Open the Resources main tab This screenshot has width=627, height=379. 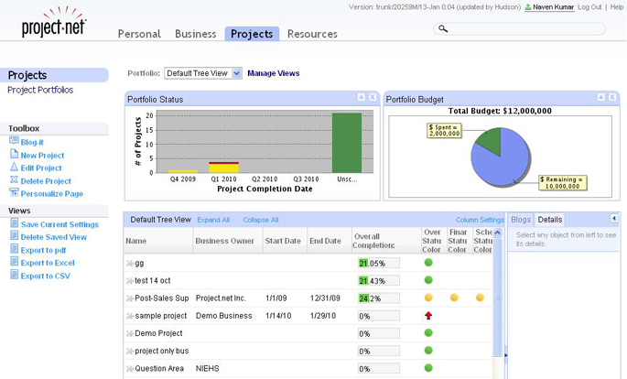click(312, 34)
